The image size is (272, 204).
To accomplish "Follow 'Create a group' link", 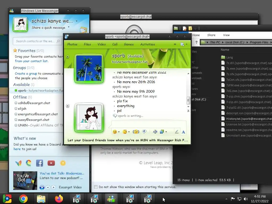I will click(26, 74).
